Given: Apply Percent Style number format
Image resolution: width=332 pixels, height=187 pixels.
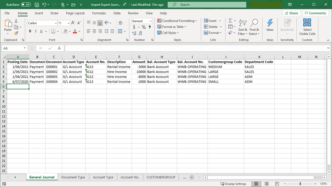Looking at the screenshot, I should coord(144,27).
